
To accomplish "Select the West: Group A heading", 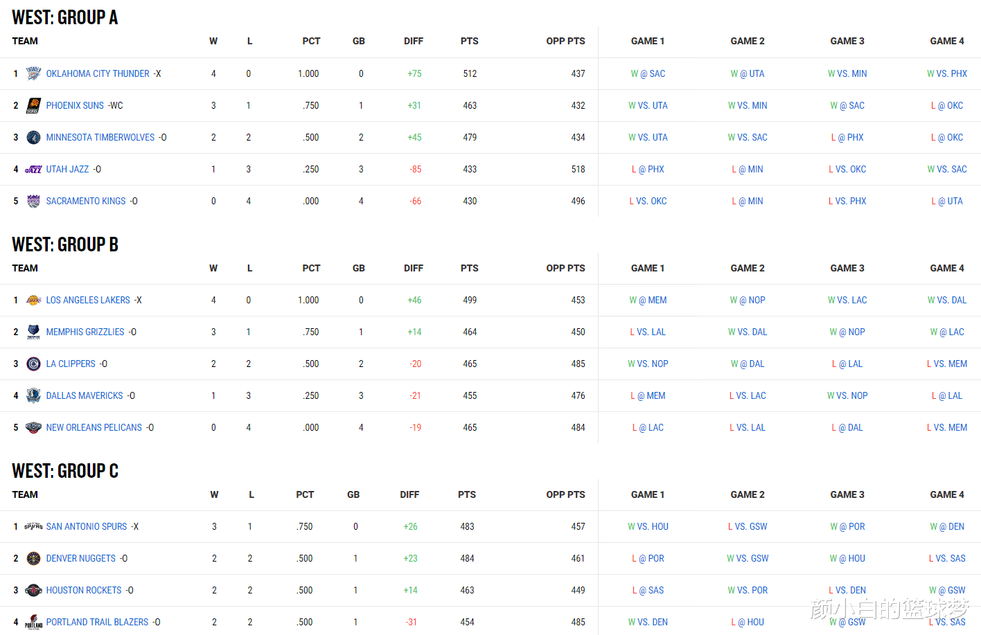I will pos(65,17).
